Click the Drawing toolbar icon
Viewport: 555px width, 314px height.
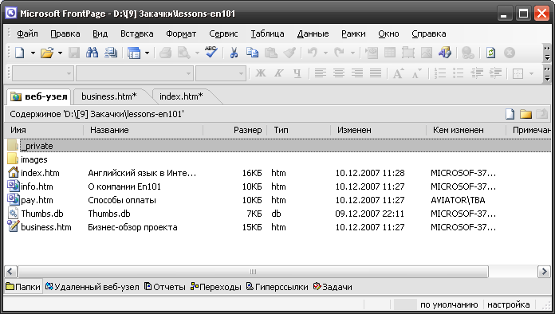[x=445, y=53]
